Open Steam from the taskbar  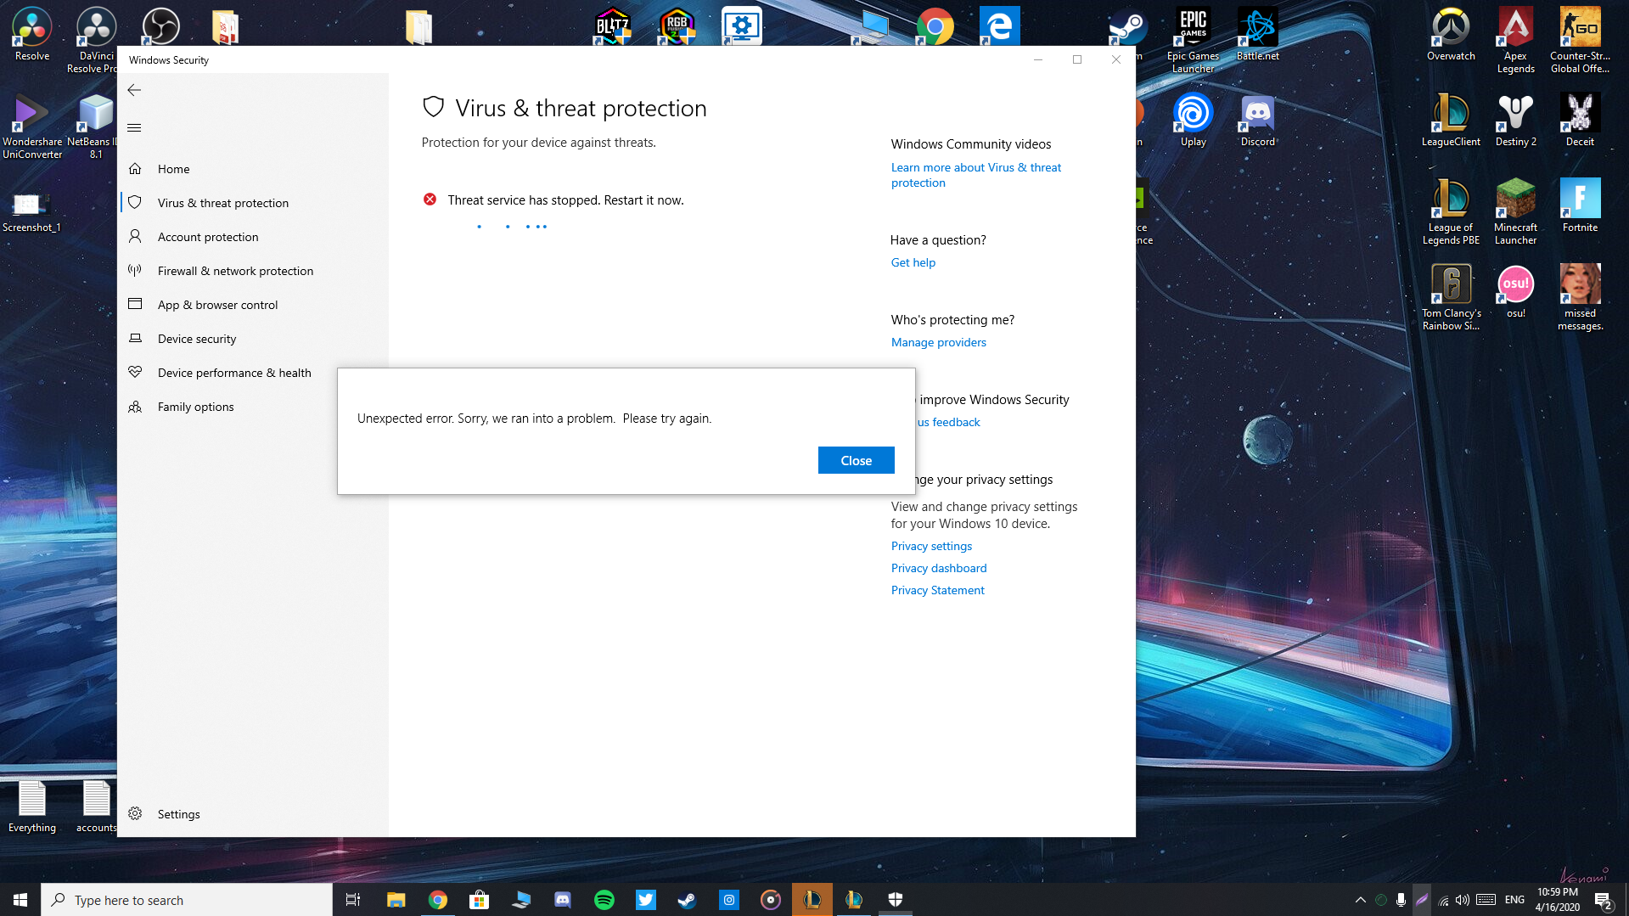pos(688,900)
